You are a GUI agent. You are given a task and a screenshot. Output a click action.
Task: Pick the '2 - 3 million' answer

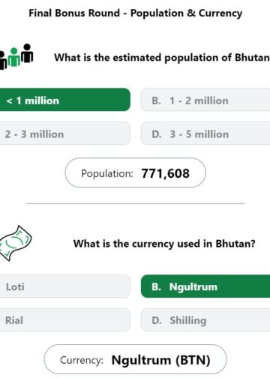point(65,133)
